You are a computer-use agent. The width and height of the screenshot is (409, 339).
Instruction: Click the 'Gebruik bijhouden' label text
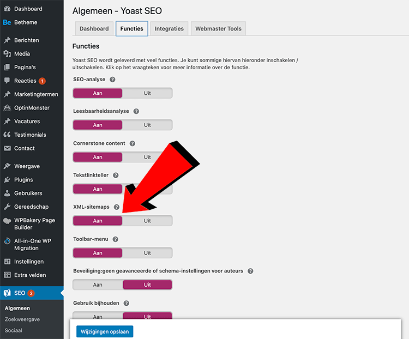pyautogui.click(x=96, y=303)
